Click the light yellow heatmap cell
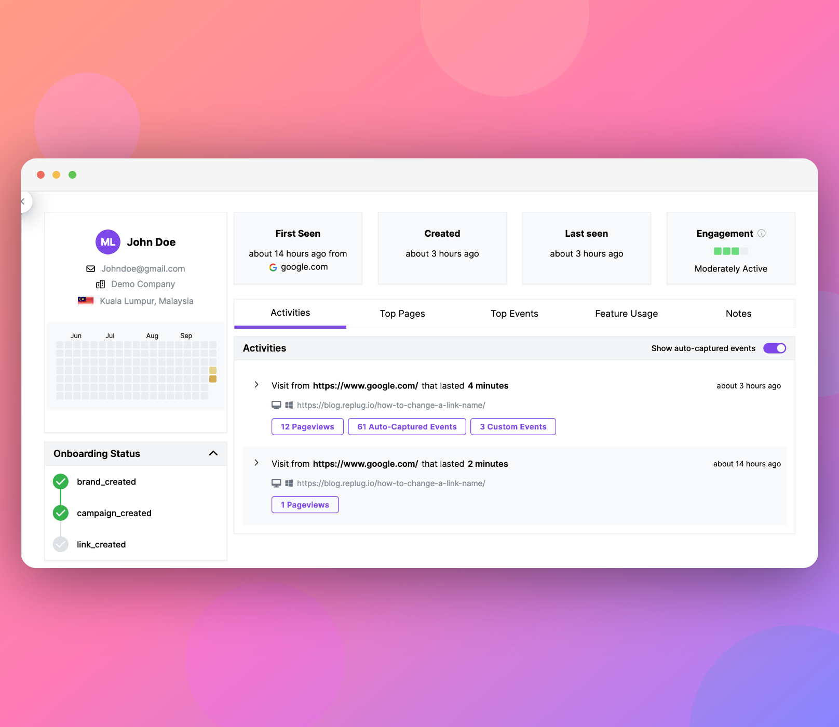 pos(213,370)
